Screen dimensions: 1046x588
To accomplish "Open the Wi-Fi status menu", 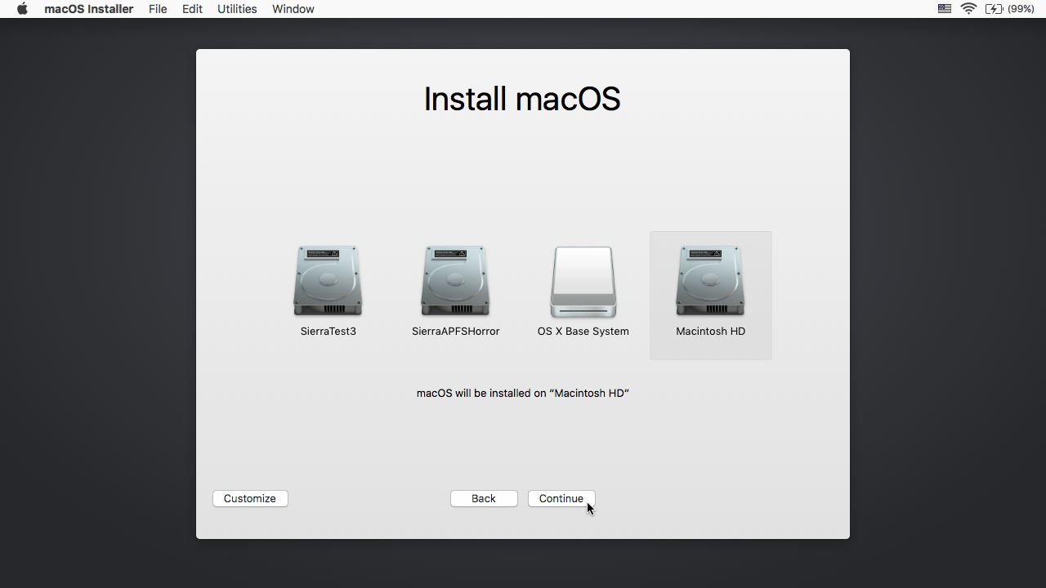I will 968,9.
